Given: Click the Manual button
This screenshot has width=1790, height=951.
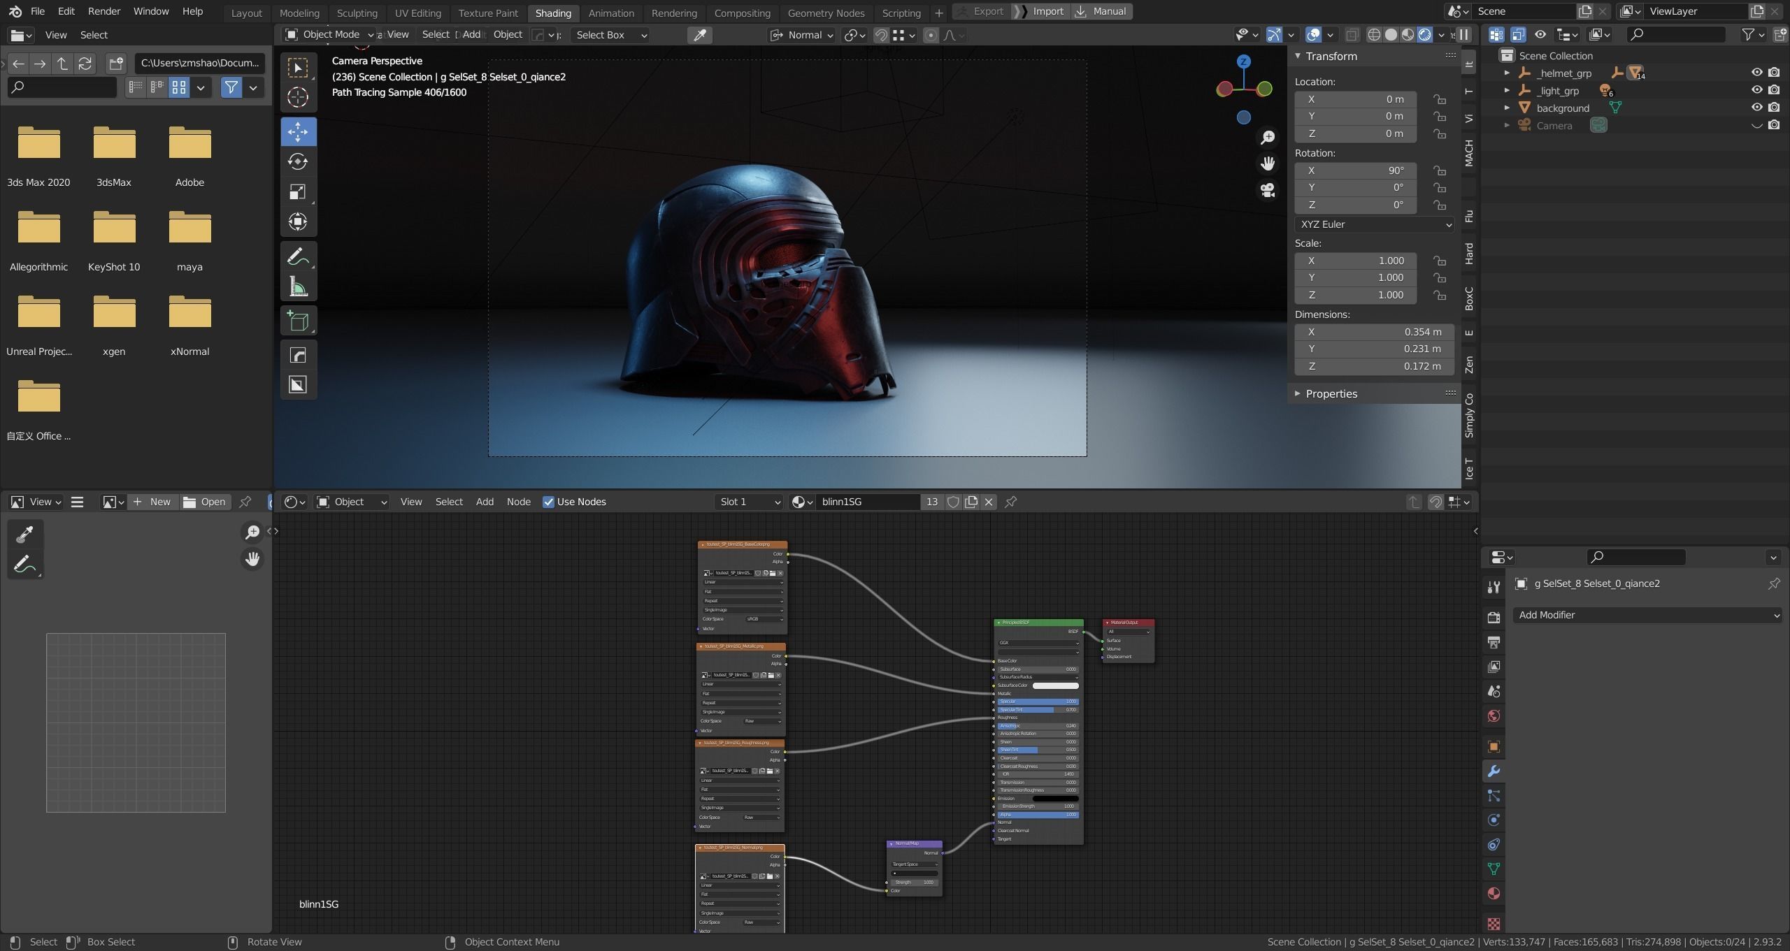Looking at the screenshot, I should point(1101,11).
